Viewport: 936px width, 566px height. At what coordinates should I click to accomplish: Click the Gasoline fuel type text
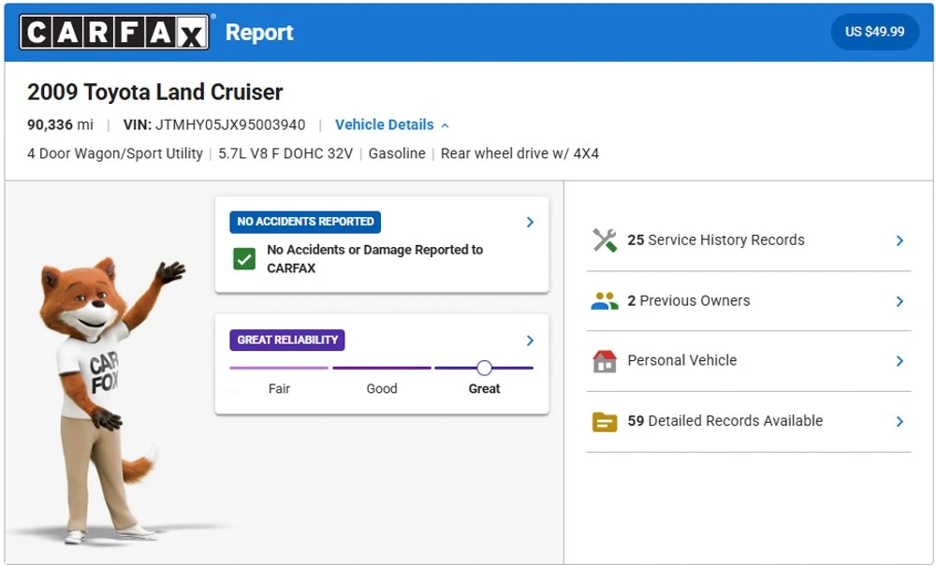397,153
